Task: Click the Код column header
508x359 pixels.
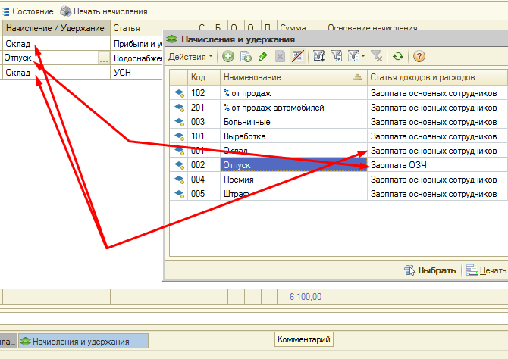Action: [x=203, y=77]
